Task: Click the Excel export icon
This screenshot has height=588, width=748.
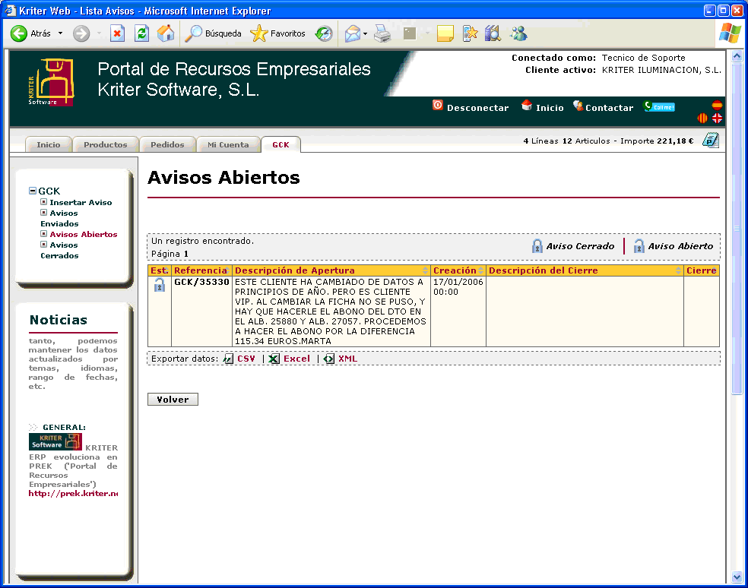Action: point(274,359)
